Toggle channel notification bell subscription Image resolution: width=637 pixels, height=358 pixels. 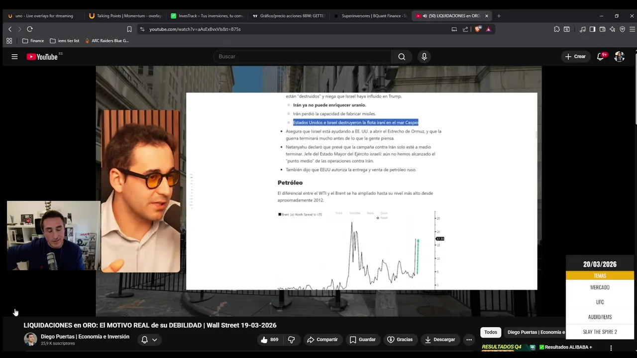click(x=144, y=340)
